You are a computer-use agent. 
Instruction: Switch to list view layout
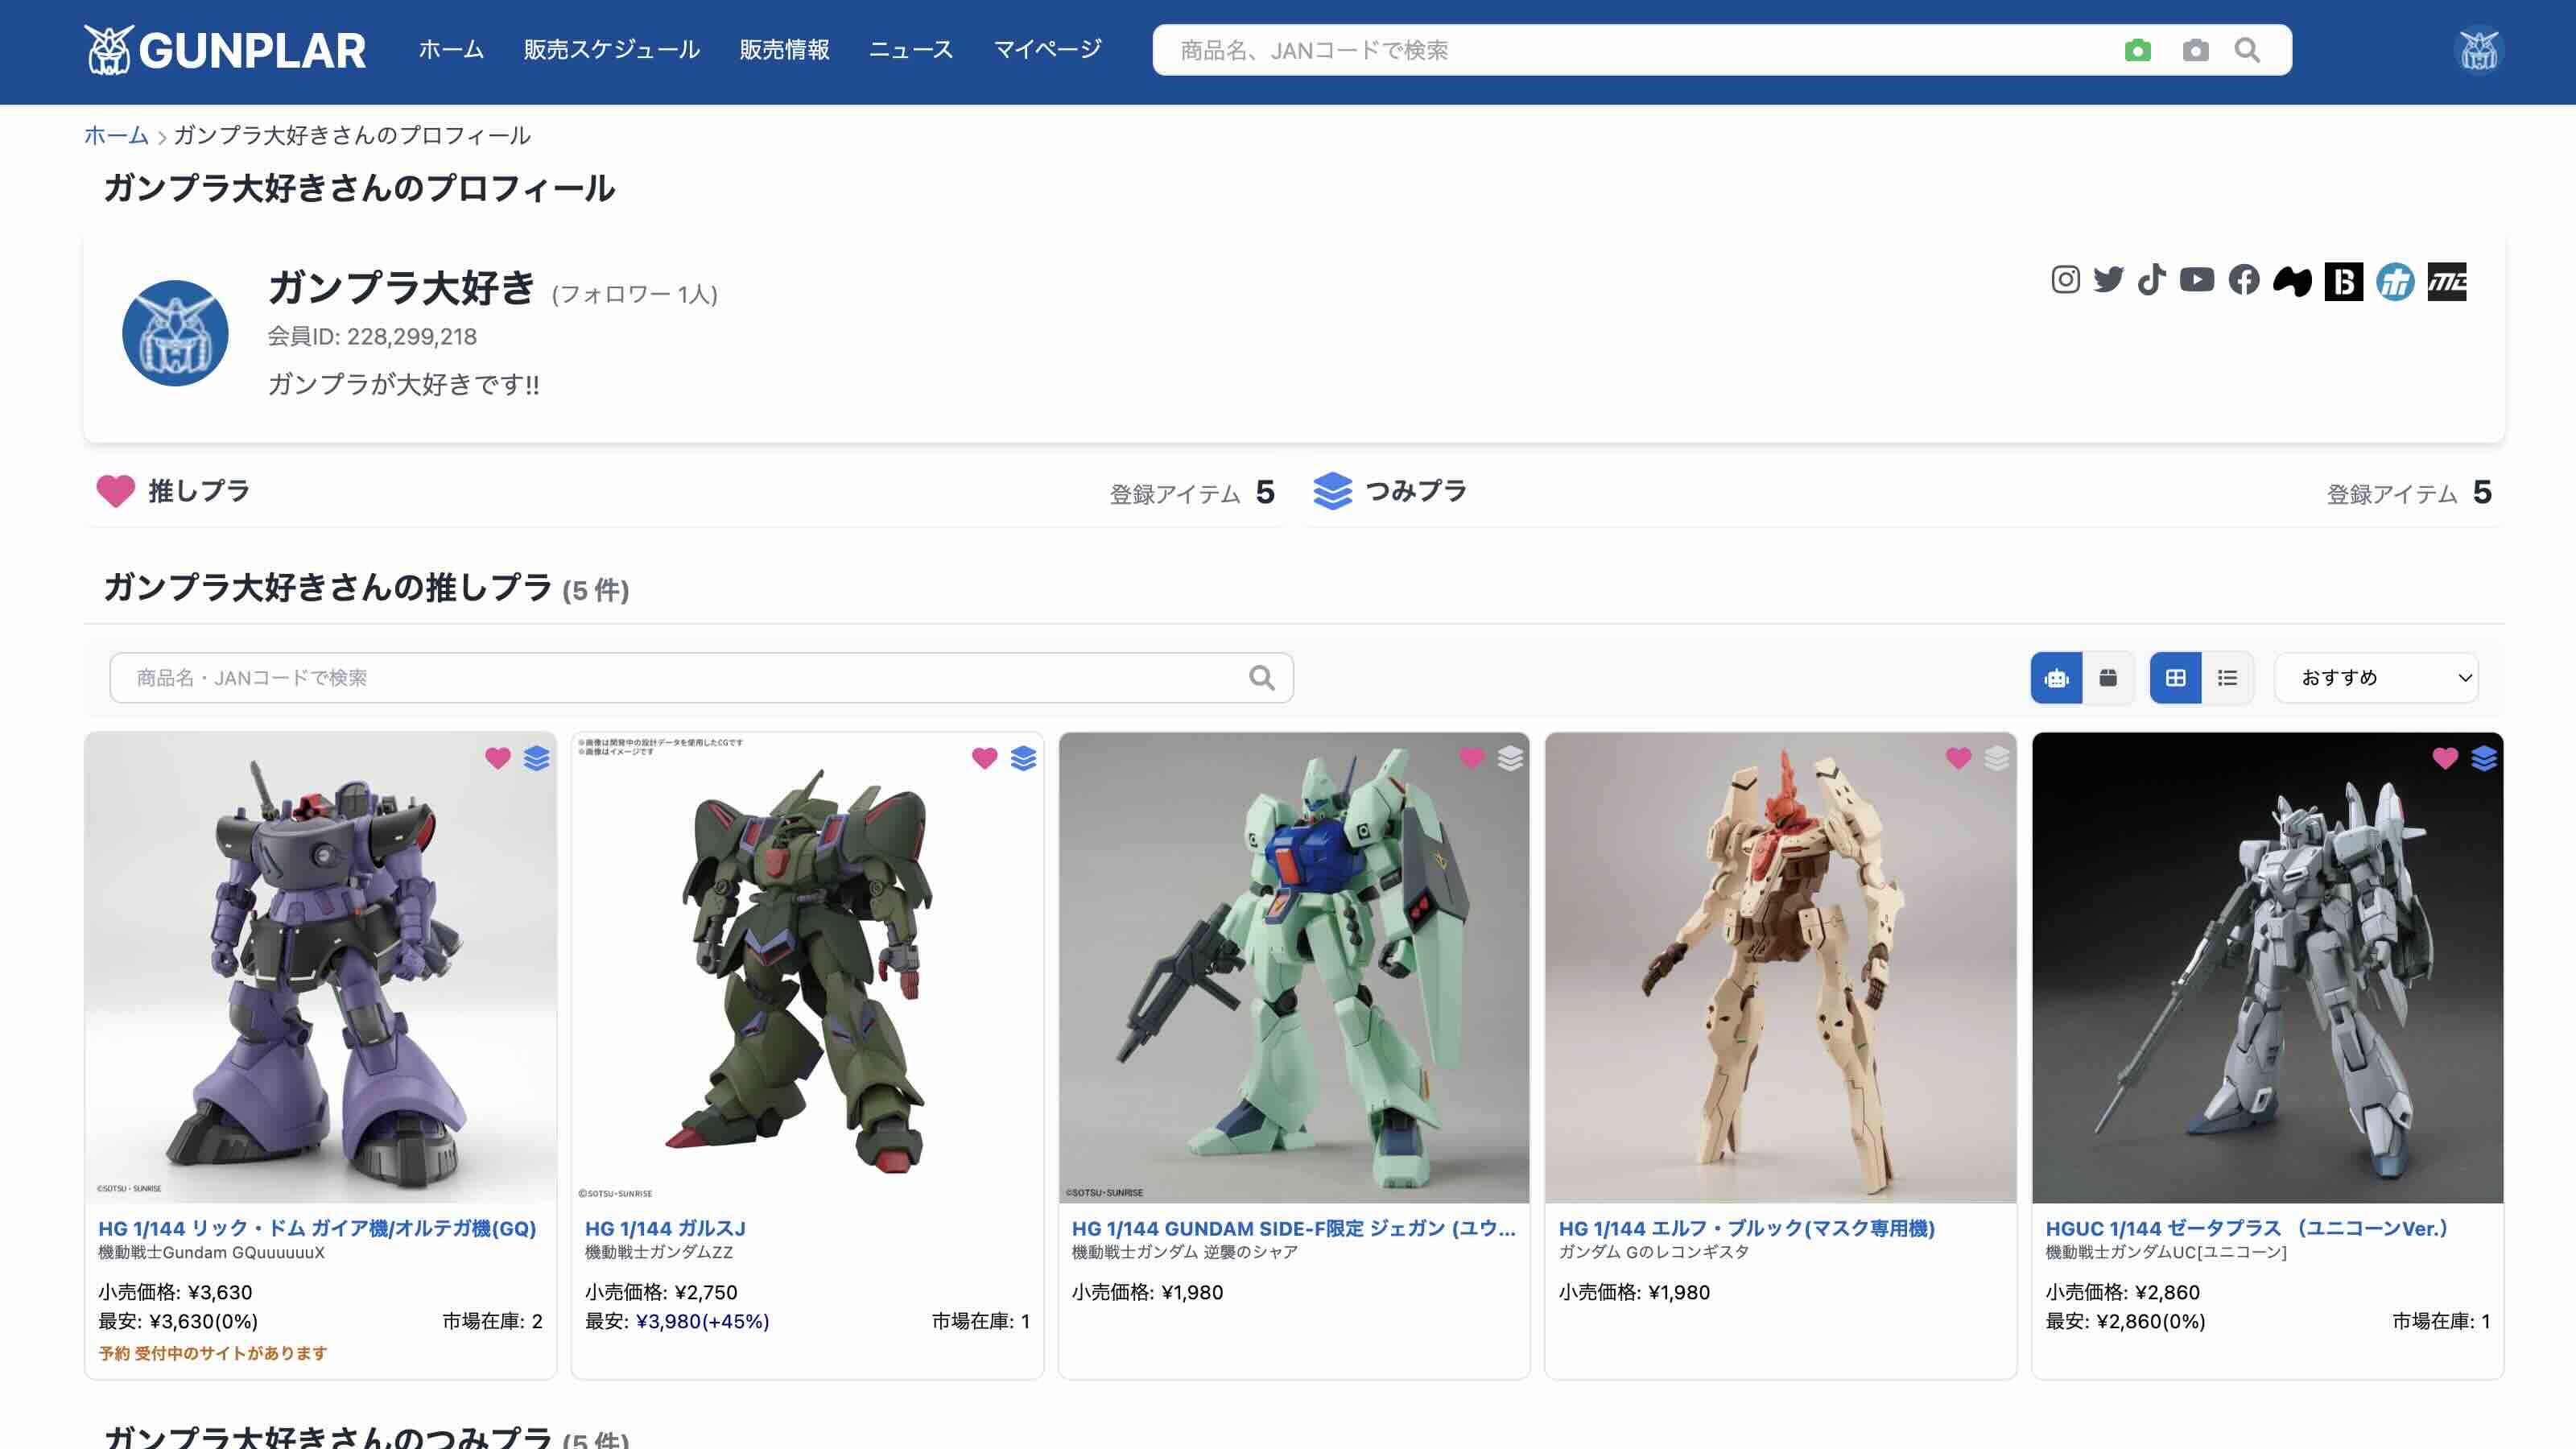(2227, 678)
